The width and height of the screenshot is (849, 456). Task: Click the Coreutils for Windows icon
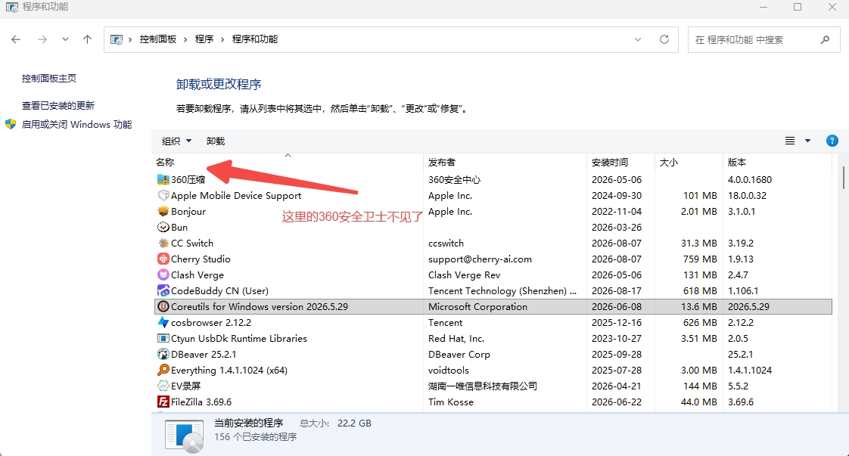(x=163, y=306)
